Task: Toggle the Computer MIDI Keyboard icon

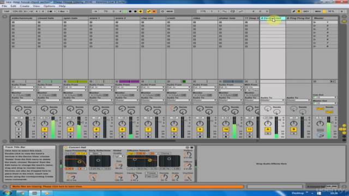Action: tap(299, 11)
